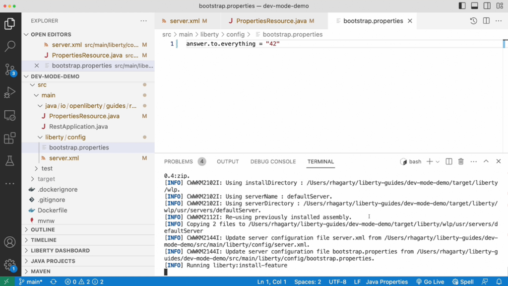Open the Manage settings gear
This screenshot has height=286, width=508.
[11, 265]
